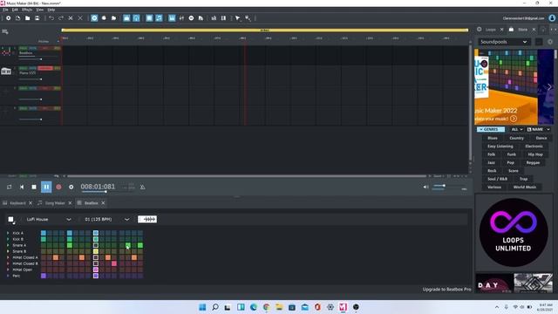The width and height of the screenshot is (558, 314).
Task: Start recording with the red record button
Action: tap(58, 187)
